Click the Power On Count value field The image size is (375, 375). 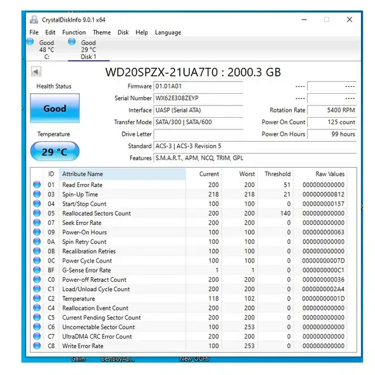click(332, 122)
